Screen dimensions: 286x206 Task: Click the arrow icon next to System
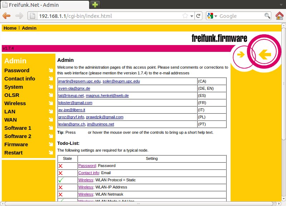point(51,87)
